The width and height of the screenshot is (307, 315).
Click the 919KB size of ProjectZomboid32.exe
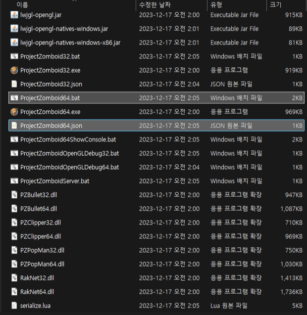(294, 70)
